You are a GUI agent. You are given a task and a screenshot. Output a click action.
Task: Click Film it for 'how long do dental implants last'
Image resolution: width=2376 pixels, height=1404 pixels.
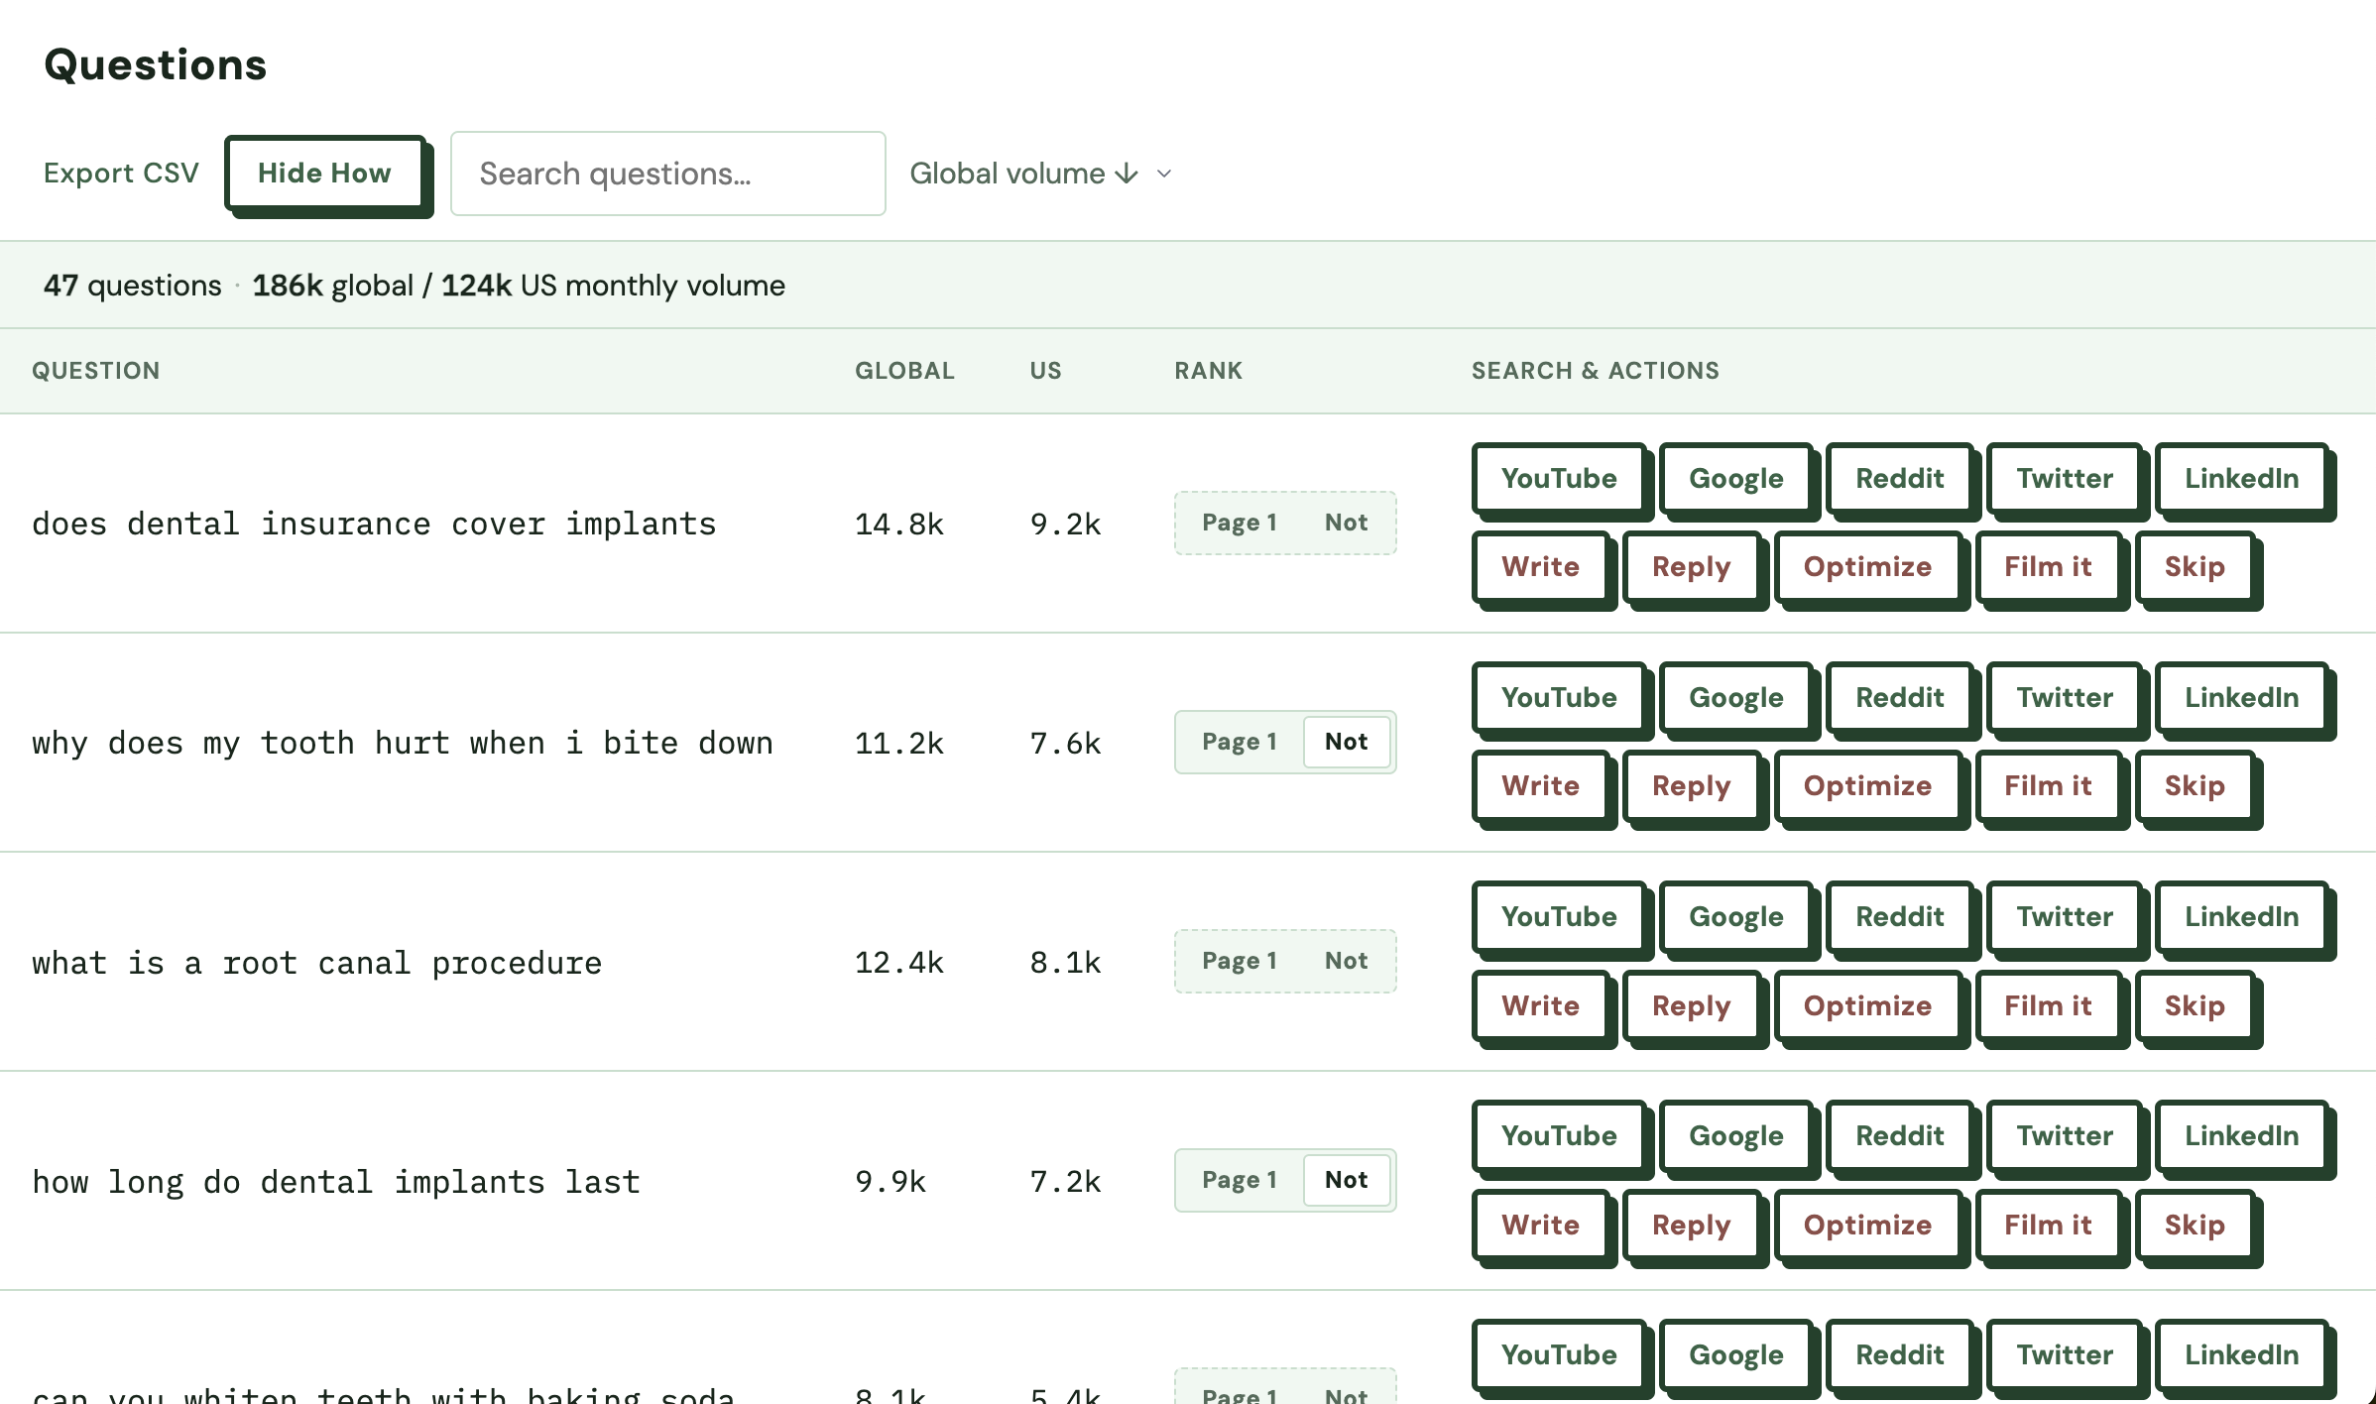coord(2048,1225)
